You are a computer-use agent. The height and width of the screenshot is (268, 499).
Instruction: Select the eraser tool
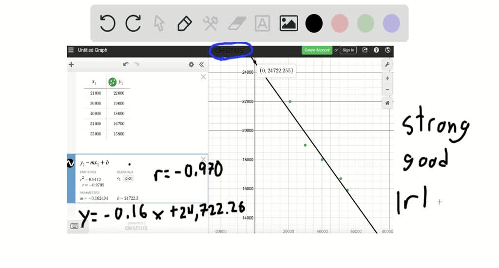(x=237, y=23)
